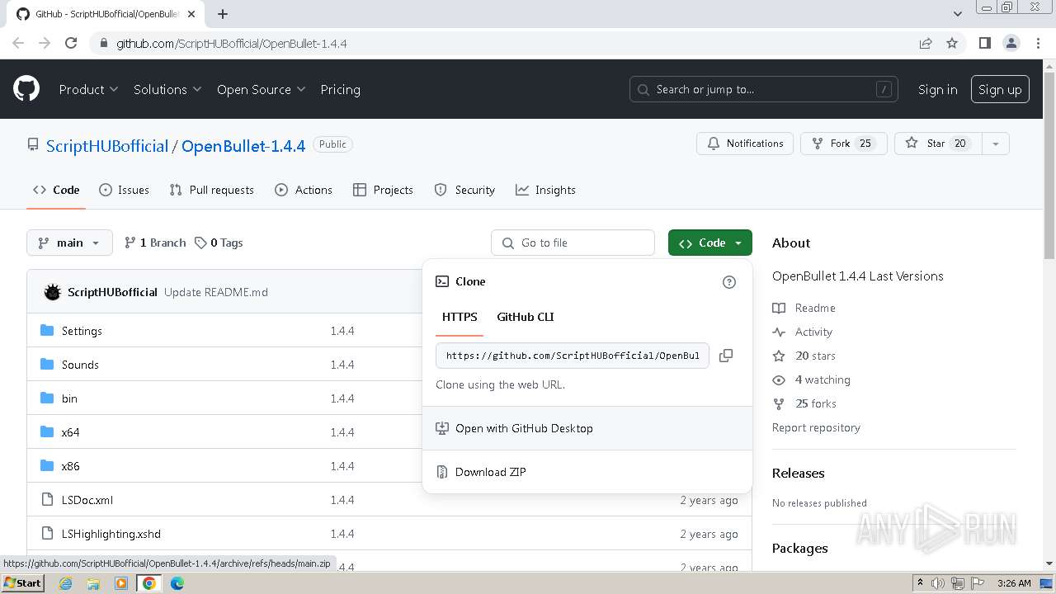Open clone help question mark icon

pyautogui.click(x=729, y=282)
